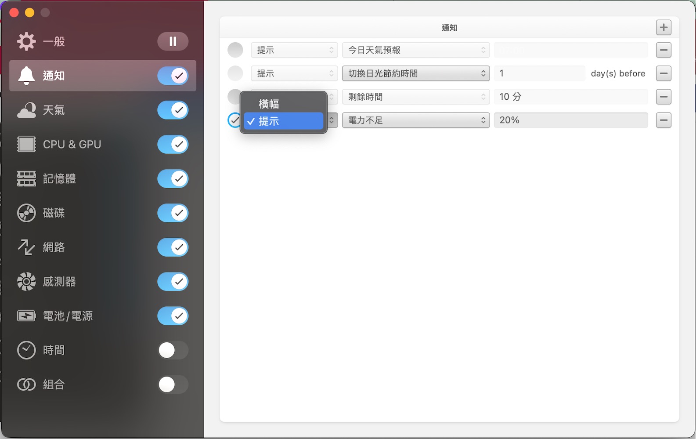Click the plus button to add notification
The width and height of the screenshot is (696, 439).
pos(664,27)
